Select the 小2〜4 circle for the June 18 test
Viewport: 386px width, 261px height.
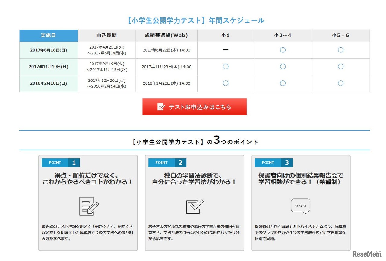pos(283,50)
